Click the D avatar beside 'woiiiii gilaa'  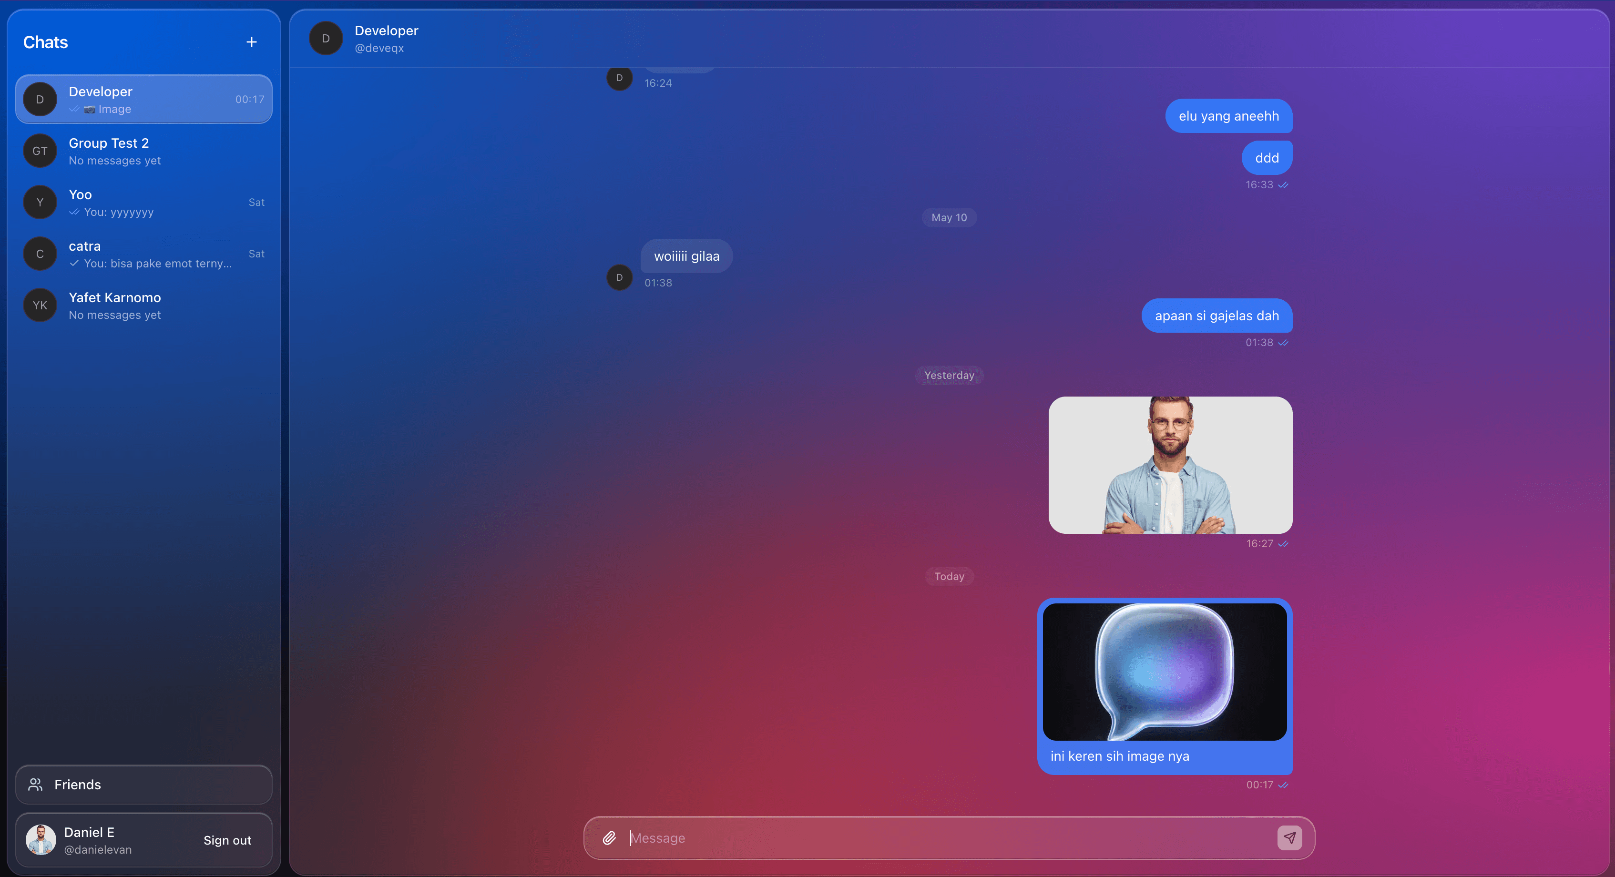pyautogui.click(x=619, y=278)
